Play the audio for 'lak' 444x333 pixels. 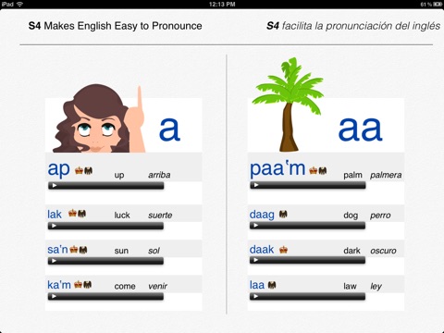tap(55, 226)
